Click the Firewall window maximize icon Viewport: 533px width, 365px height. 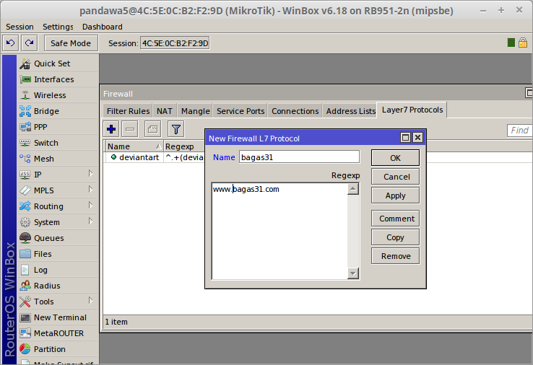pos(529,92)
